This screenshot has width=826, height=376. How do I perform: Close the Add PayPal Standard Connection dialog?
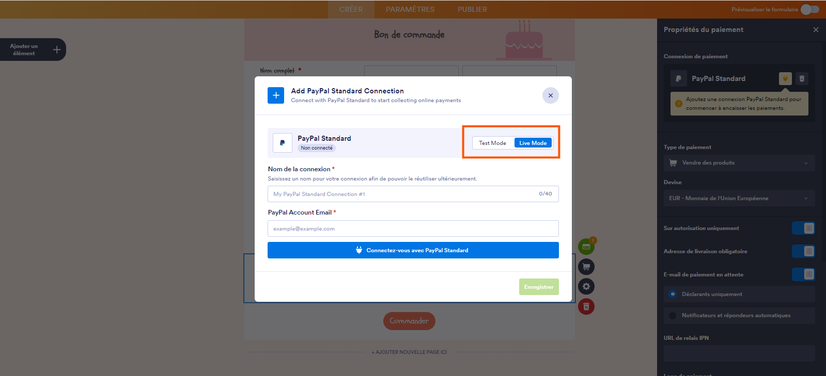tap(550, 95)
